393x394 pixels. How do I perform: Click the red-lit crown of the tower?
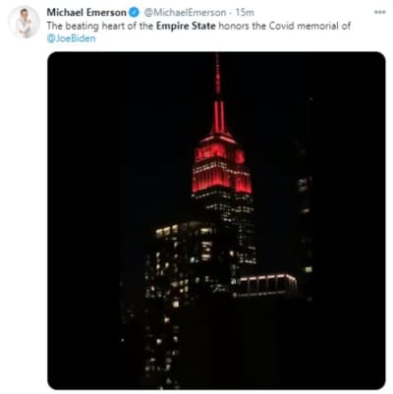[x=222, y=166]
